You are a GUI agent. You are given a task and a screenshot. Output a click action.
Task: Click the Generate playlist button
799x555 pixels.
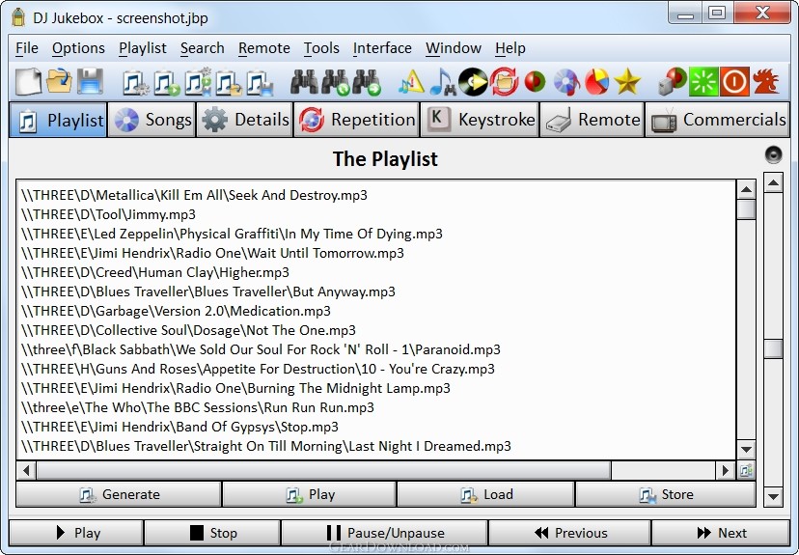coord(119,494)
